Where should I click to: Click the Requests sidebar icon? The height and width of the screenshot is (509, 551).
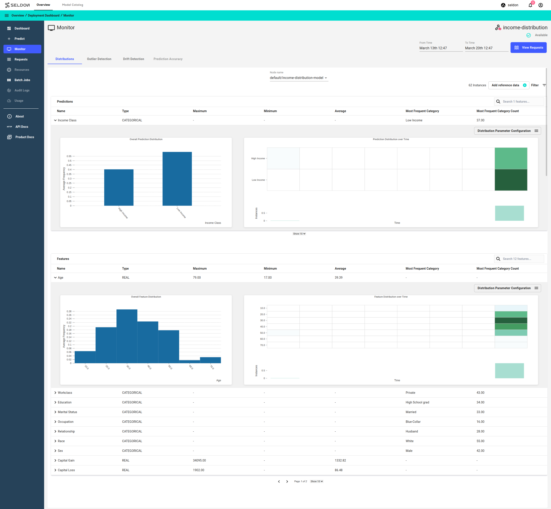(x=9, y=60)
